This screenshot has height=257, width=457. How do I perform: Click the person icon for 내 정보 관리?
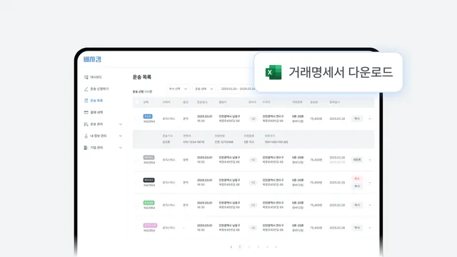tap(86, 136)
